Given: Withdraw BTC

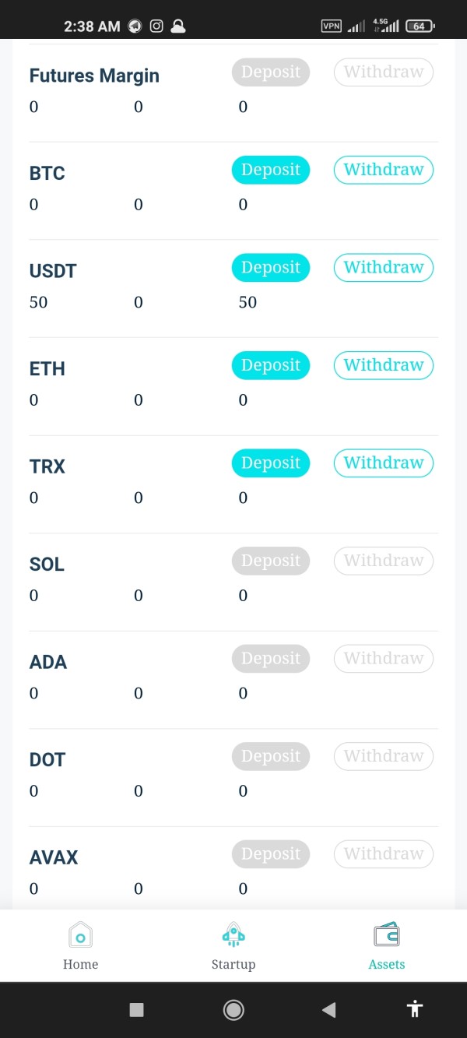Looking at the screenshot, I should point(384,170).
